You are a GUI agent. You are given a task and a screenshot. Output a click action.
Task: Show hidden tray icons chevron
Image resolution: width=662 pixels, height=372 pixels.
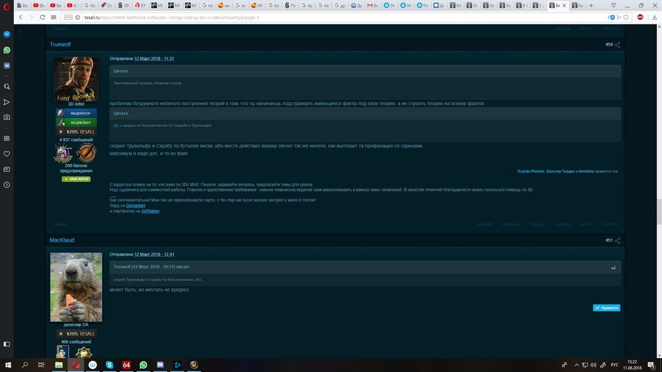pos(577,365)
